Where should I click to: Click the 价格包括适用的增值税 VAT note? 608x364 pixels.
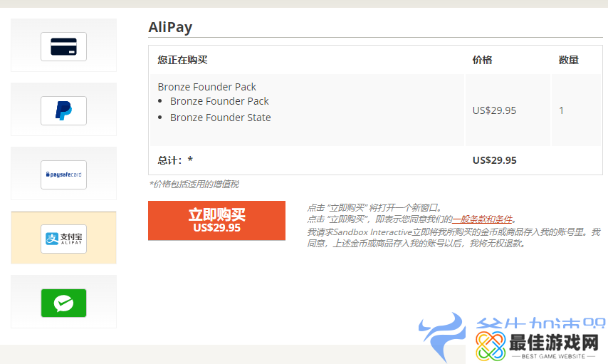[x=194, y=184]
